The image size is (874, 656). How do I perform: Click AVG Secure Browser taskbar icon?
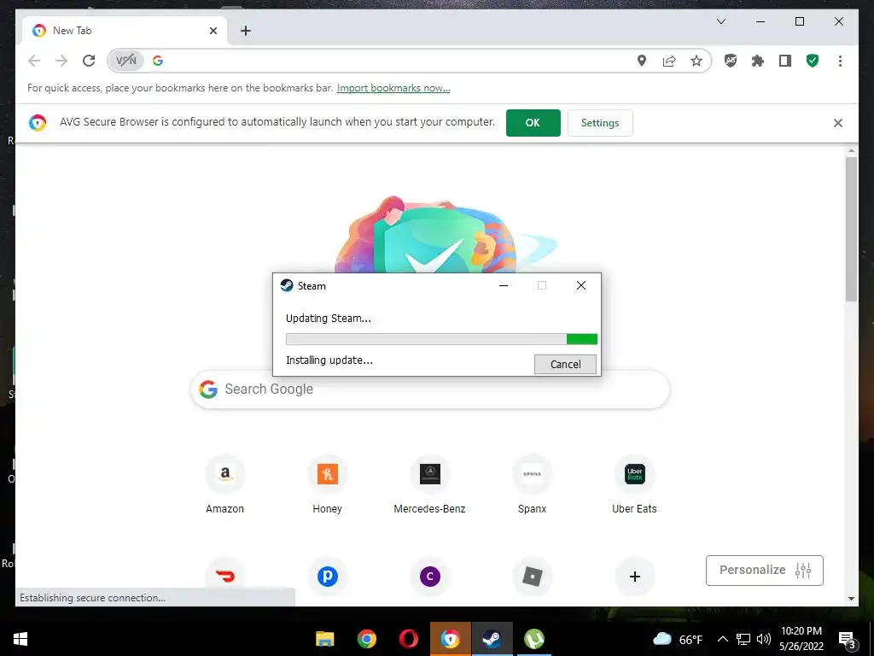point(451,639)
